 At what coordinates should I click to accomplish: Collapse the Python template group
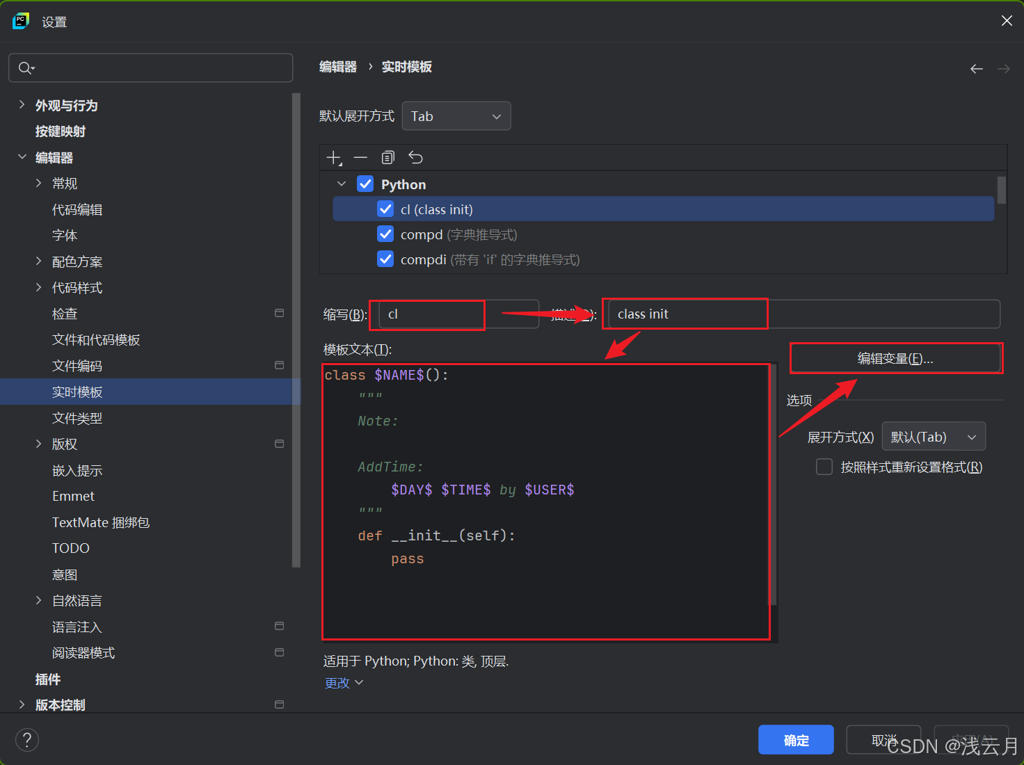[x=342, y=184]
